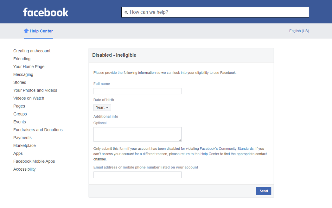Open the Marketplace help topic
332x208 pixels.
coord(24,146)
